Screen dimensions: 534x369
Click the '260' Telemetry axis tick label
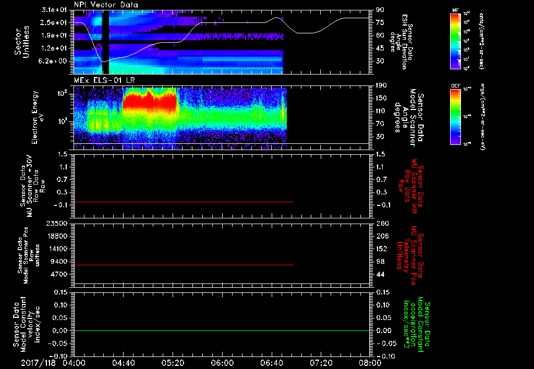pos(382,224)
